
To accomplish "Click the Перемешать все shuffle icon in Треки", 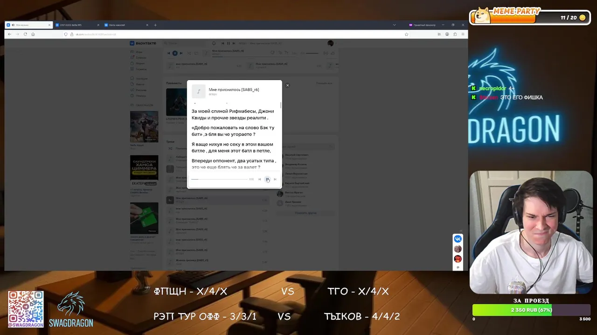I will pos(170,148).
